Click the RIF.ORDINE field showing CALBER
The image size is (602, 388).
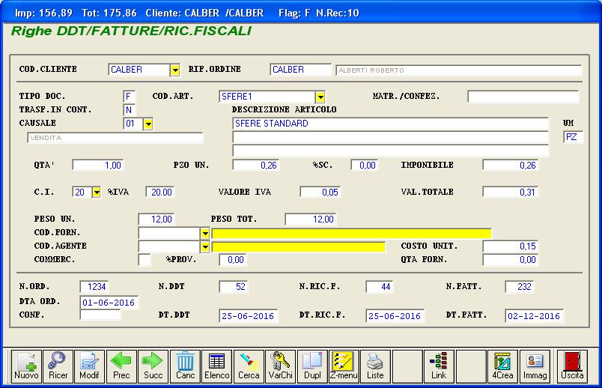pyautogui.click(x=300, y=70)
